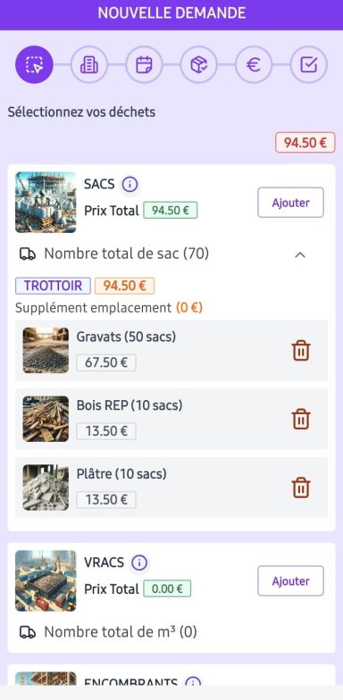Tap the red 94.50 € total badge
Viewport: 343px width, 700px height.
(305, 143)
